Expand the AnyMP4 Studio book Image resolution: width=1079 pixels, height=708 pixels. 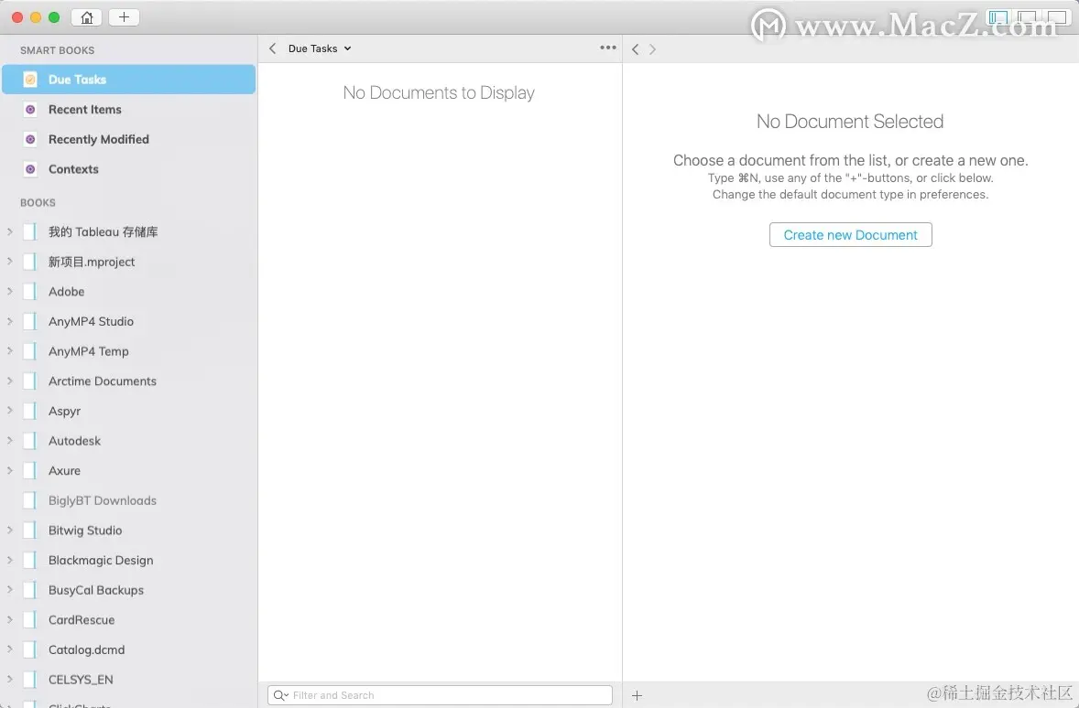(x=10, y=321)
